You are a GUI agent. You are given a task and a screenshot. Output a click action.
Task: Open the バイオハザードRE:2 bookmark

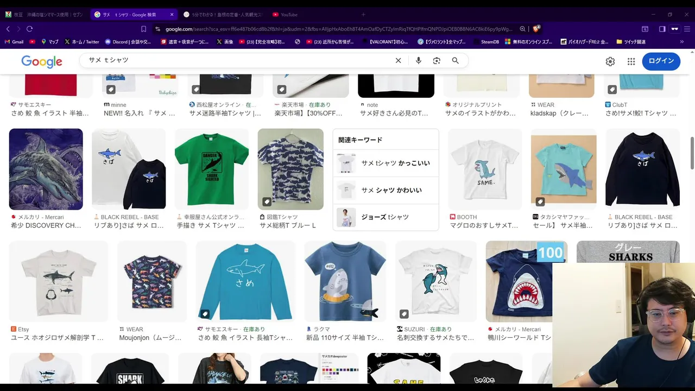[584, 41]
